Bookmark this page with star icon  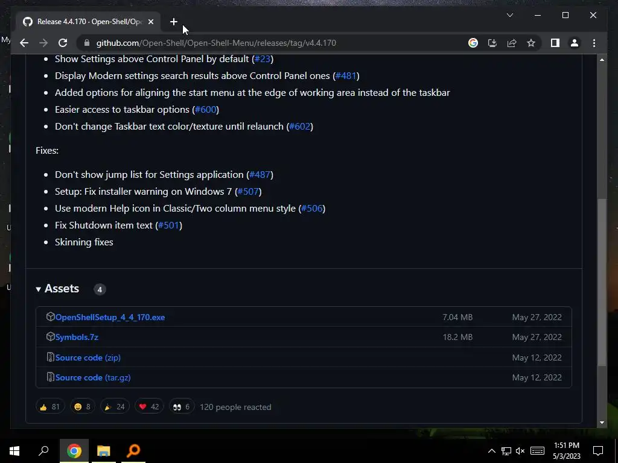[x=531, y=43]
